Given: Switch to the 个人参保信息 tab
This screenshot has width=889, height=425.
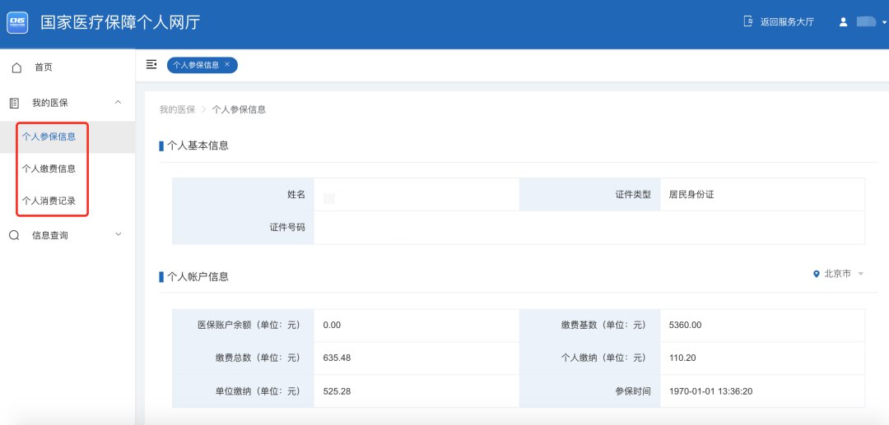Looking at the screenshot, I should (x=196, y=65).
